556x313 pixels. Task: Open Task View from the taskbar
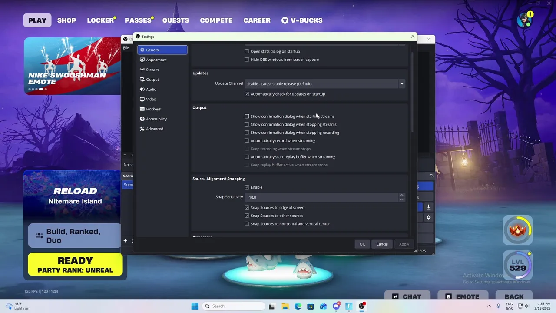point(272,306)
